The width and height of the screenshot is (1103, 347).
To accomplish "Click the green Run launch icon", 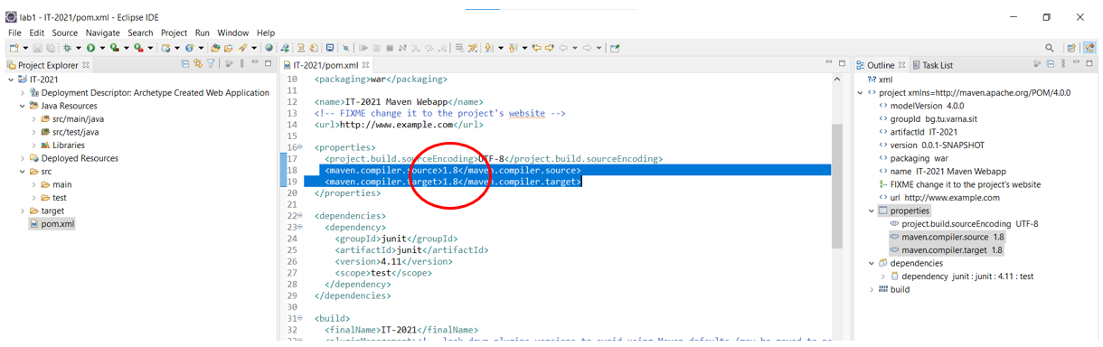I will tap(90, 48).
